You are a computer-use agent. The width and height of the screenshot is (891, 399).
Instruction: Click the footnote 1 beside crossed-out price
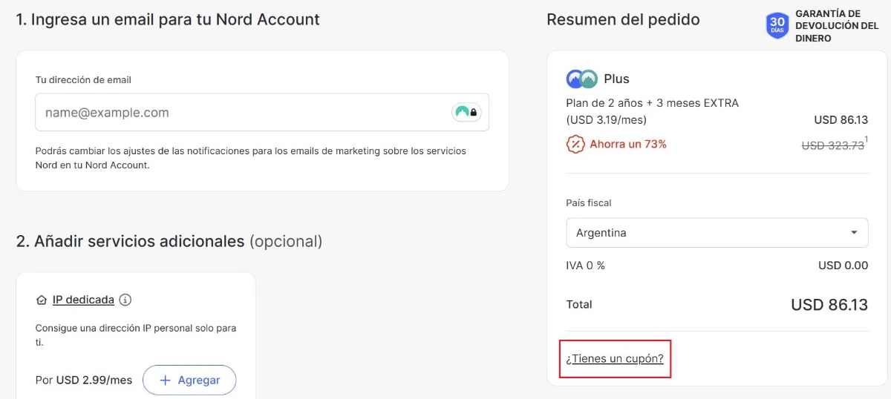coord(866,139)
